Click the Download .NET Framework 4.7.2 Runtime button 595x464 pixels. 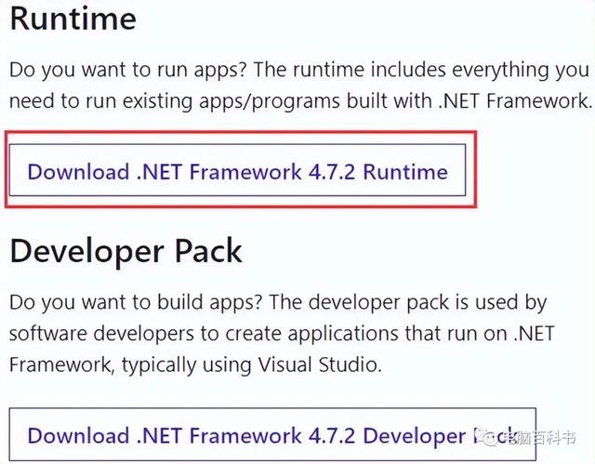tap(237, 172)
